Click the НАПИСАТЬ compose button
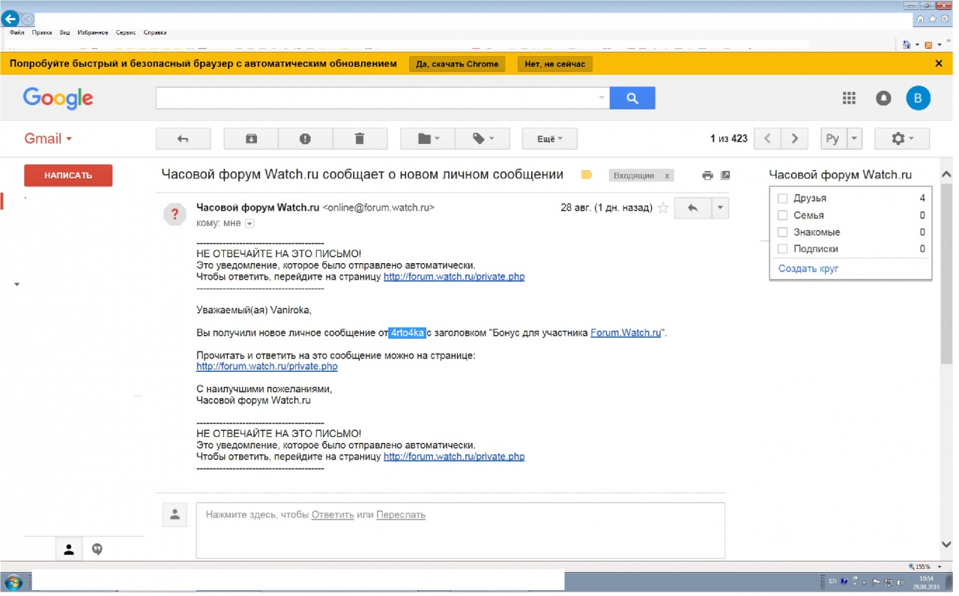The image size is (959, 596). [68, 175]
